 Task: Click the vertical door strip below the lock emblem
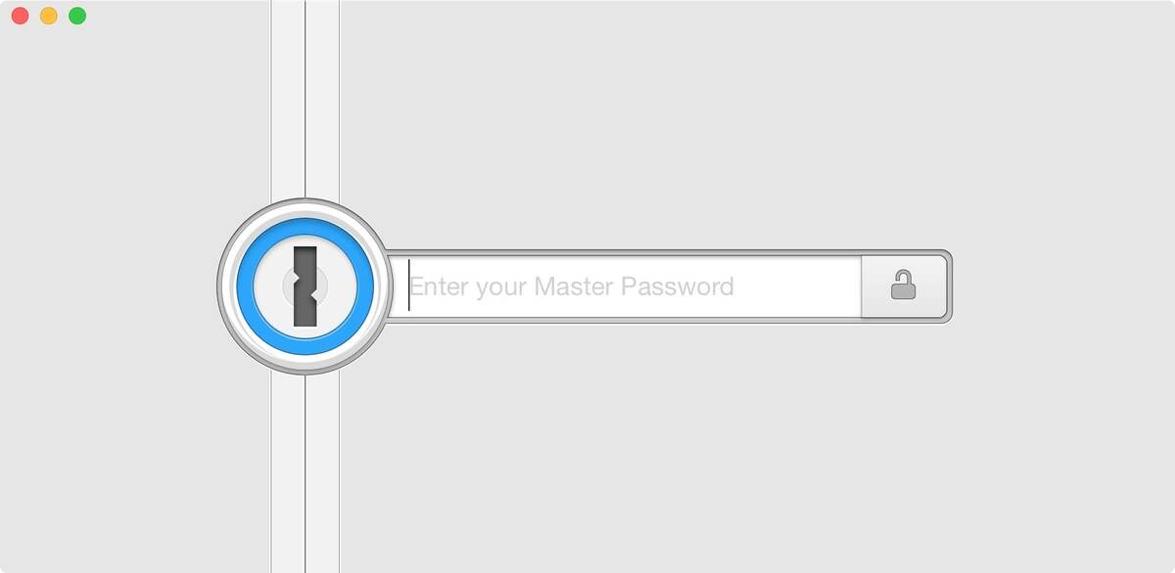(305, 474)
